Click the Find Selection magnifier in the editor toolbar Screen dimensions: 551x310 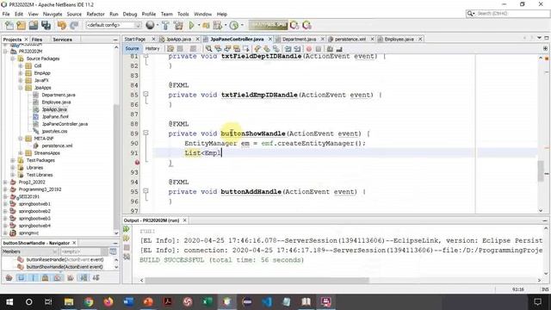coord(208,49)
